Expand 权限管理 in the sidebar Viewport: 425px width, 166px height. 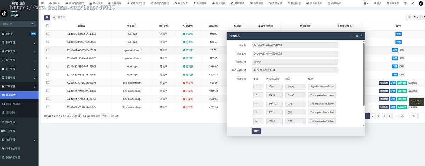[19, 51]
